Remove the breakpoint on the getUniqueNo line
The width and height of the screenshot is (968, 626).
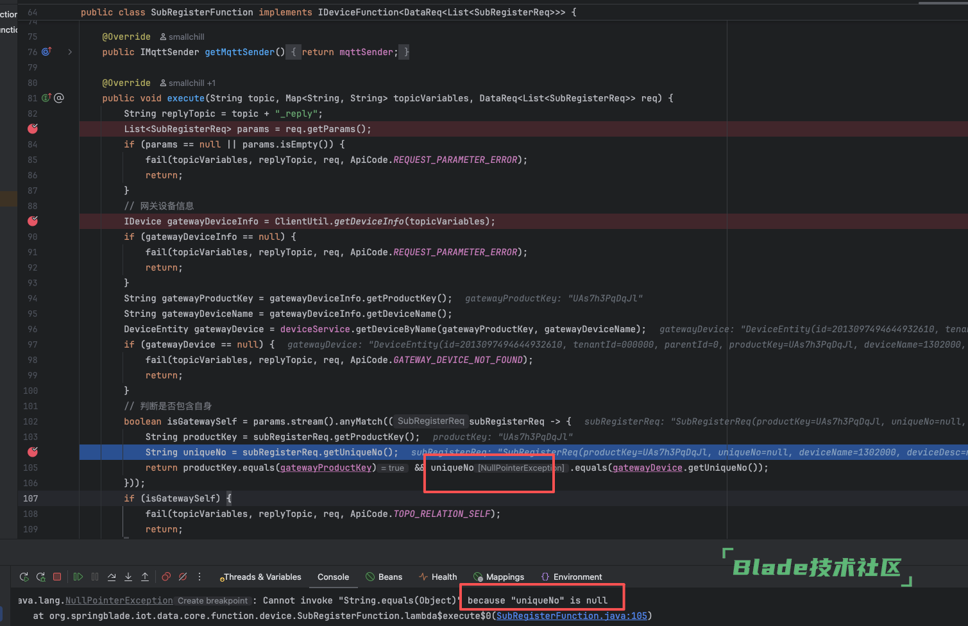click(x=33, y=452)
